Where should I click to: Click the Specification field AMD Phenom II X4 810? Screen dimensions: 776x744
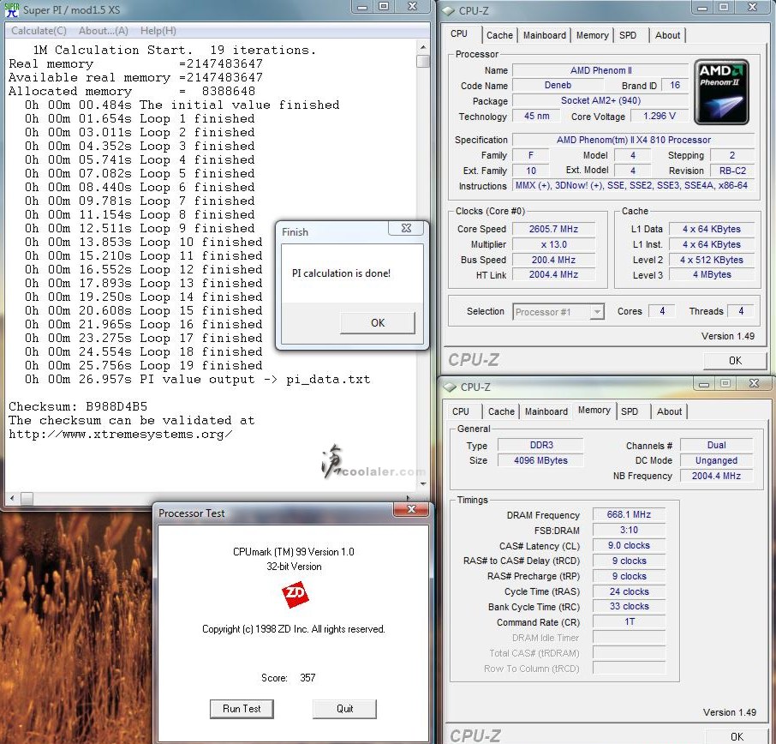pyautogui.click(x=633, y=140)
